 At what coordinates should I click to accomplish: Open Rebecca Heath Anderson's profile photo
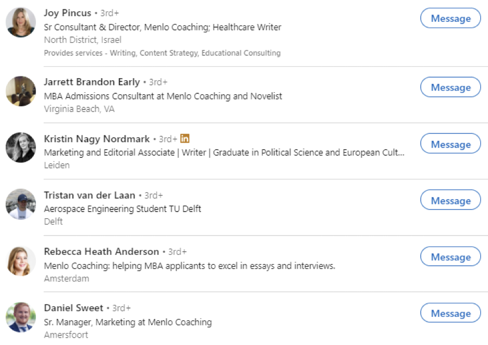pos(21,261)
